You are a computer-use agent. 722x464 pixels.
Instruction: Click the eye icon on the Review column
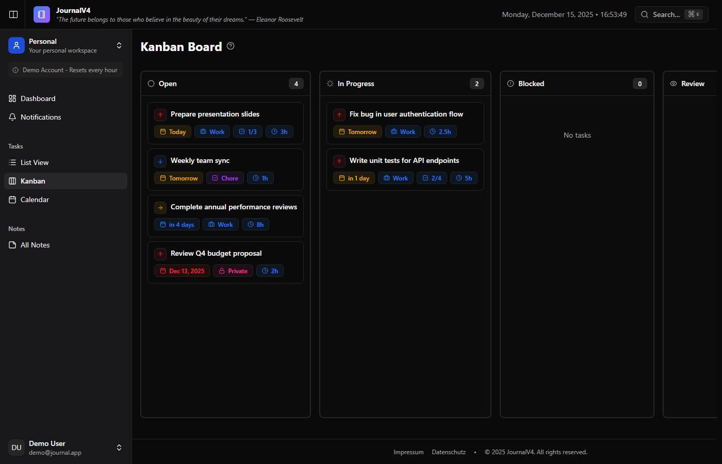[673, 83]
